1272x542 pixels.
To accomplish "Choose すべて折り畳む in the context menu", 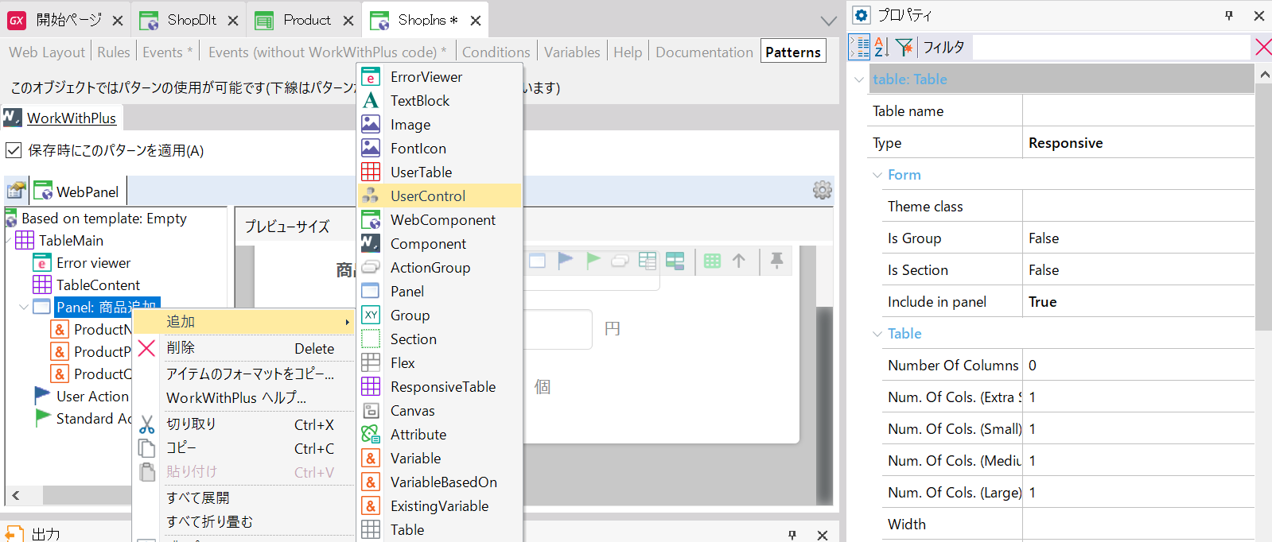I will coord(244,521).
